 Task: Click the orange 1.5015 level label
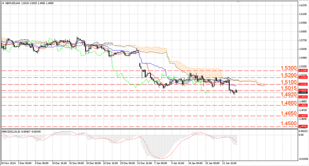[x=289, y=88]
